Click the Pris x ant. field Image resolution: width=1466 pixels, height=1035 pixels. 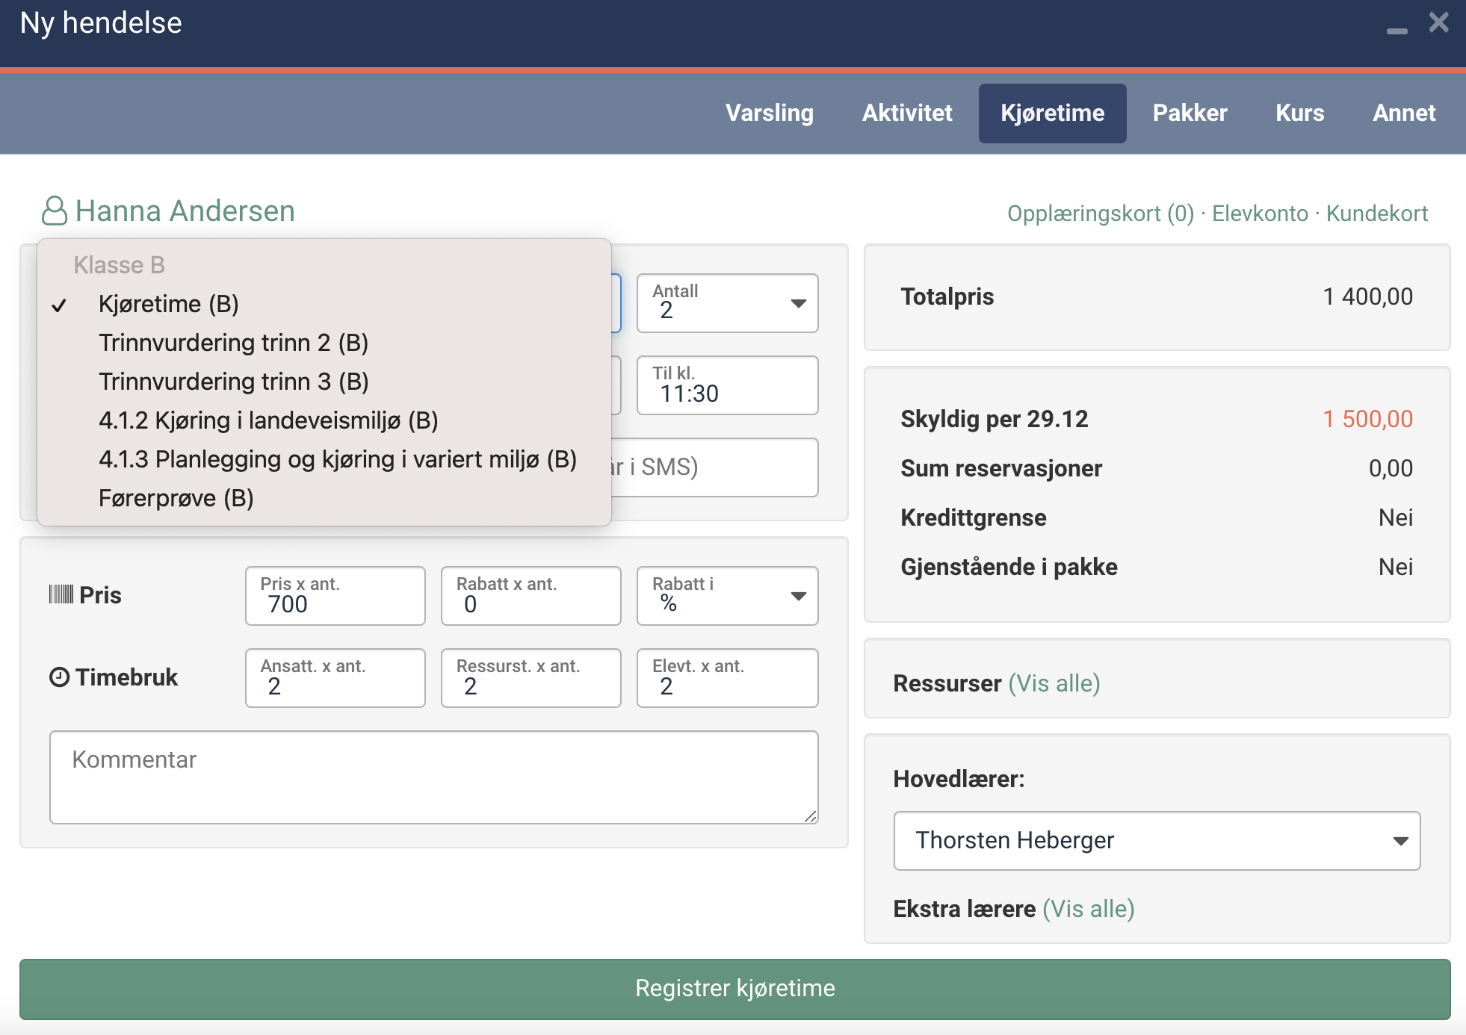pyautogui.click(x=335, y=596)
